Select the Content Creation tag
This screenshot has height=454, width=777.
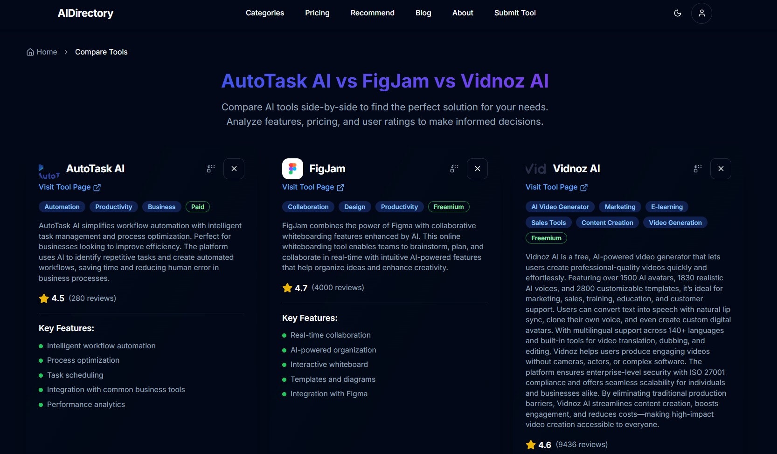(x=607, y=223)
